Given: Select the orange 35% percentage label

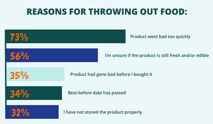Looking at the screenshot, I should (19, 75).
